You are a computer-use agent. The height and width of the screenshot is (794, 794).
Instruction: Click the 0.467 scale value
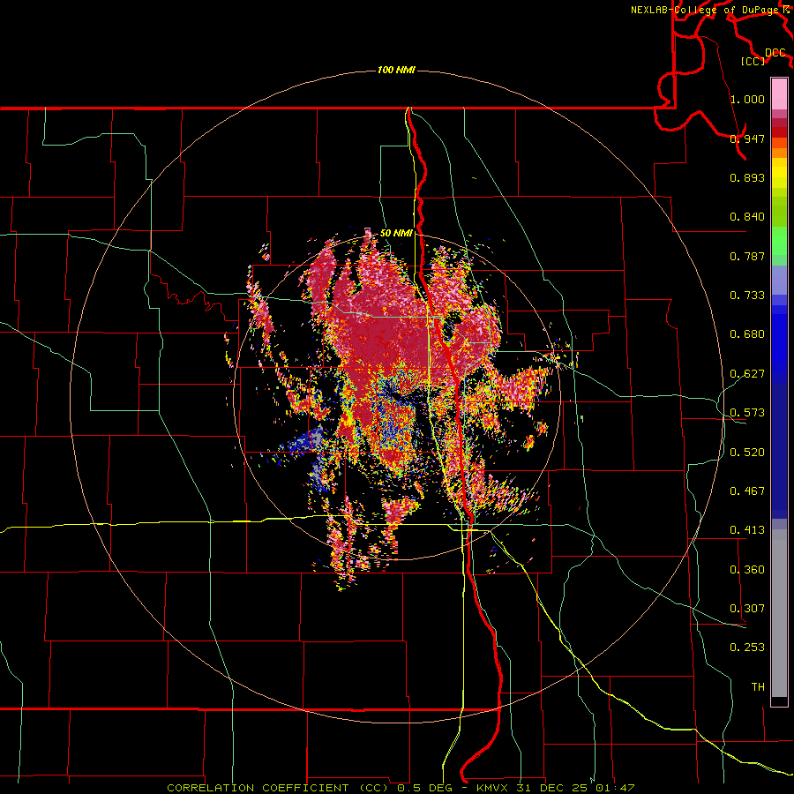pyautogui.click(x=747, y=491)
